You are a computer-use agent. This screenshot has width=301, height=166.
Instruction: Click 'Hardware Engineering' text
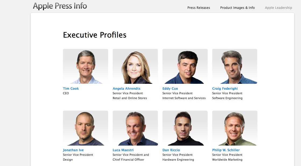(178, 160)
